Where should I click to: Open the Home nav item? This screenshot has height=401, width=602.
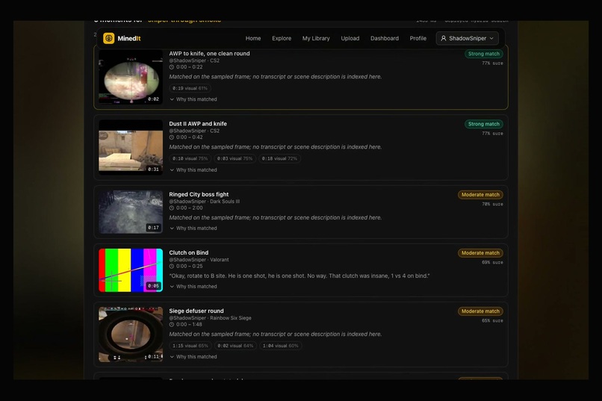click(253, 38)
